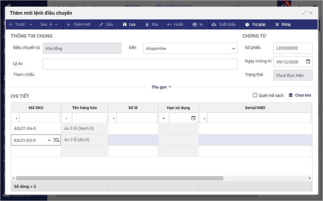Focus the Lý do text field
323x201 pixels.
(x=140, y=64)
